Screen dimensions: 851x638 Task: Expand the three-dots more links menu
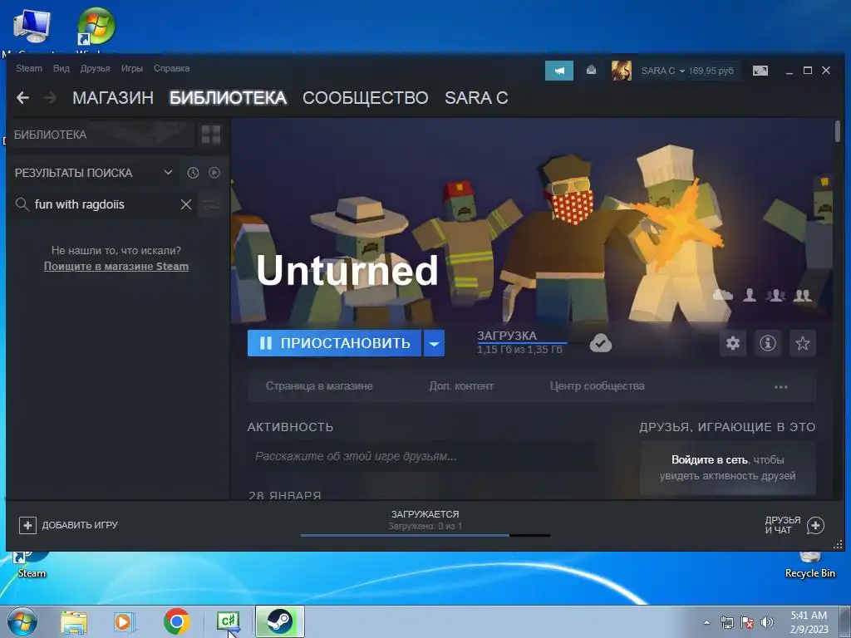pyautogui.click(x=780, y=387)
